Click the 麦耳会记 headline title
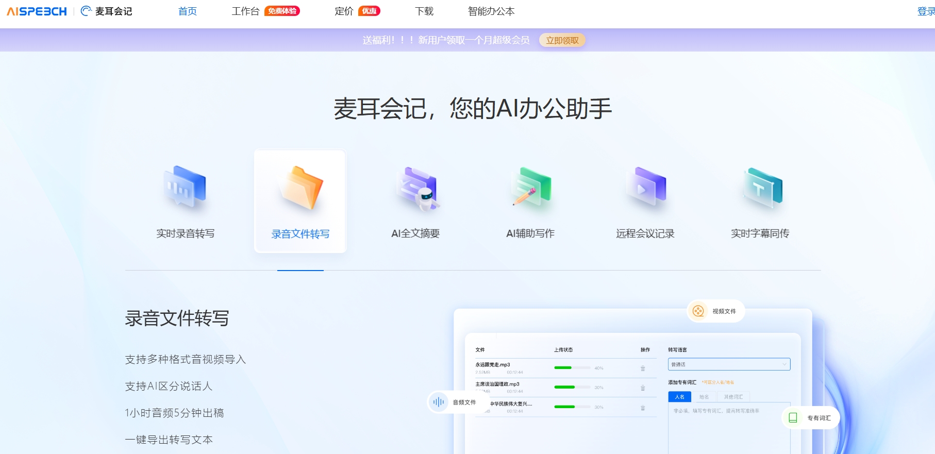This screenshot has height=454, width=935. pos(473,109)
